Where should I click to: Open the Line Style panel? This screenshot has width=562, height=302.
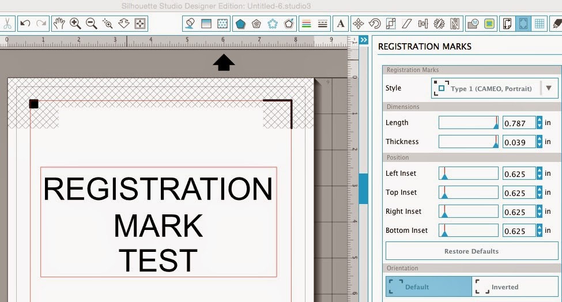coord(323,24)
